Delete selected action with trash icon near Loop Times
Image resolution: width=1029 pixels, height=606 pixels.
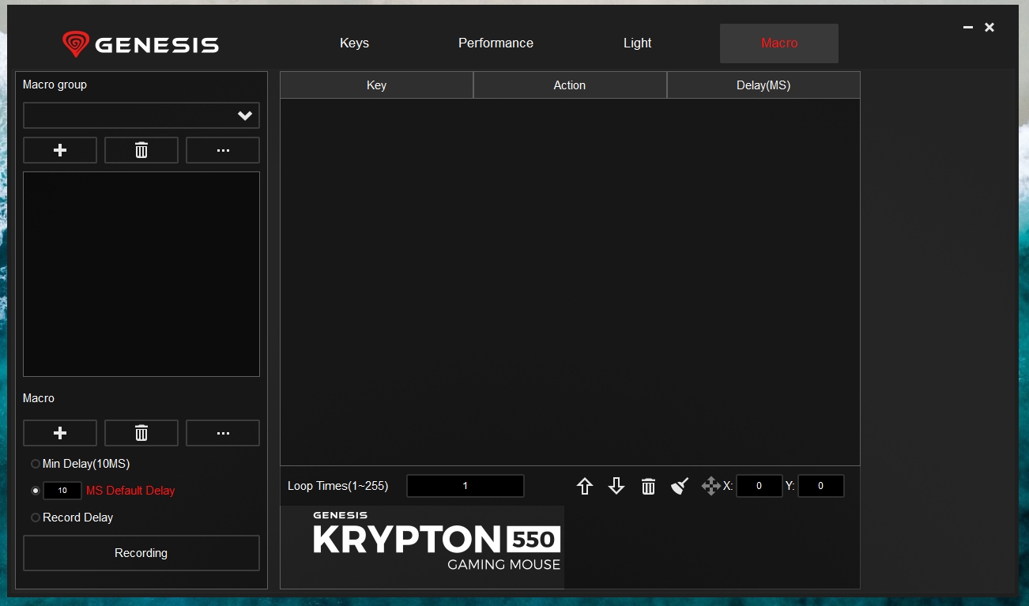648,486
